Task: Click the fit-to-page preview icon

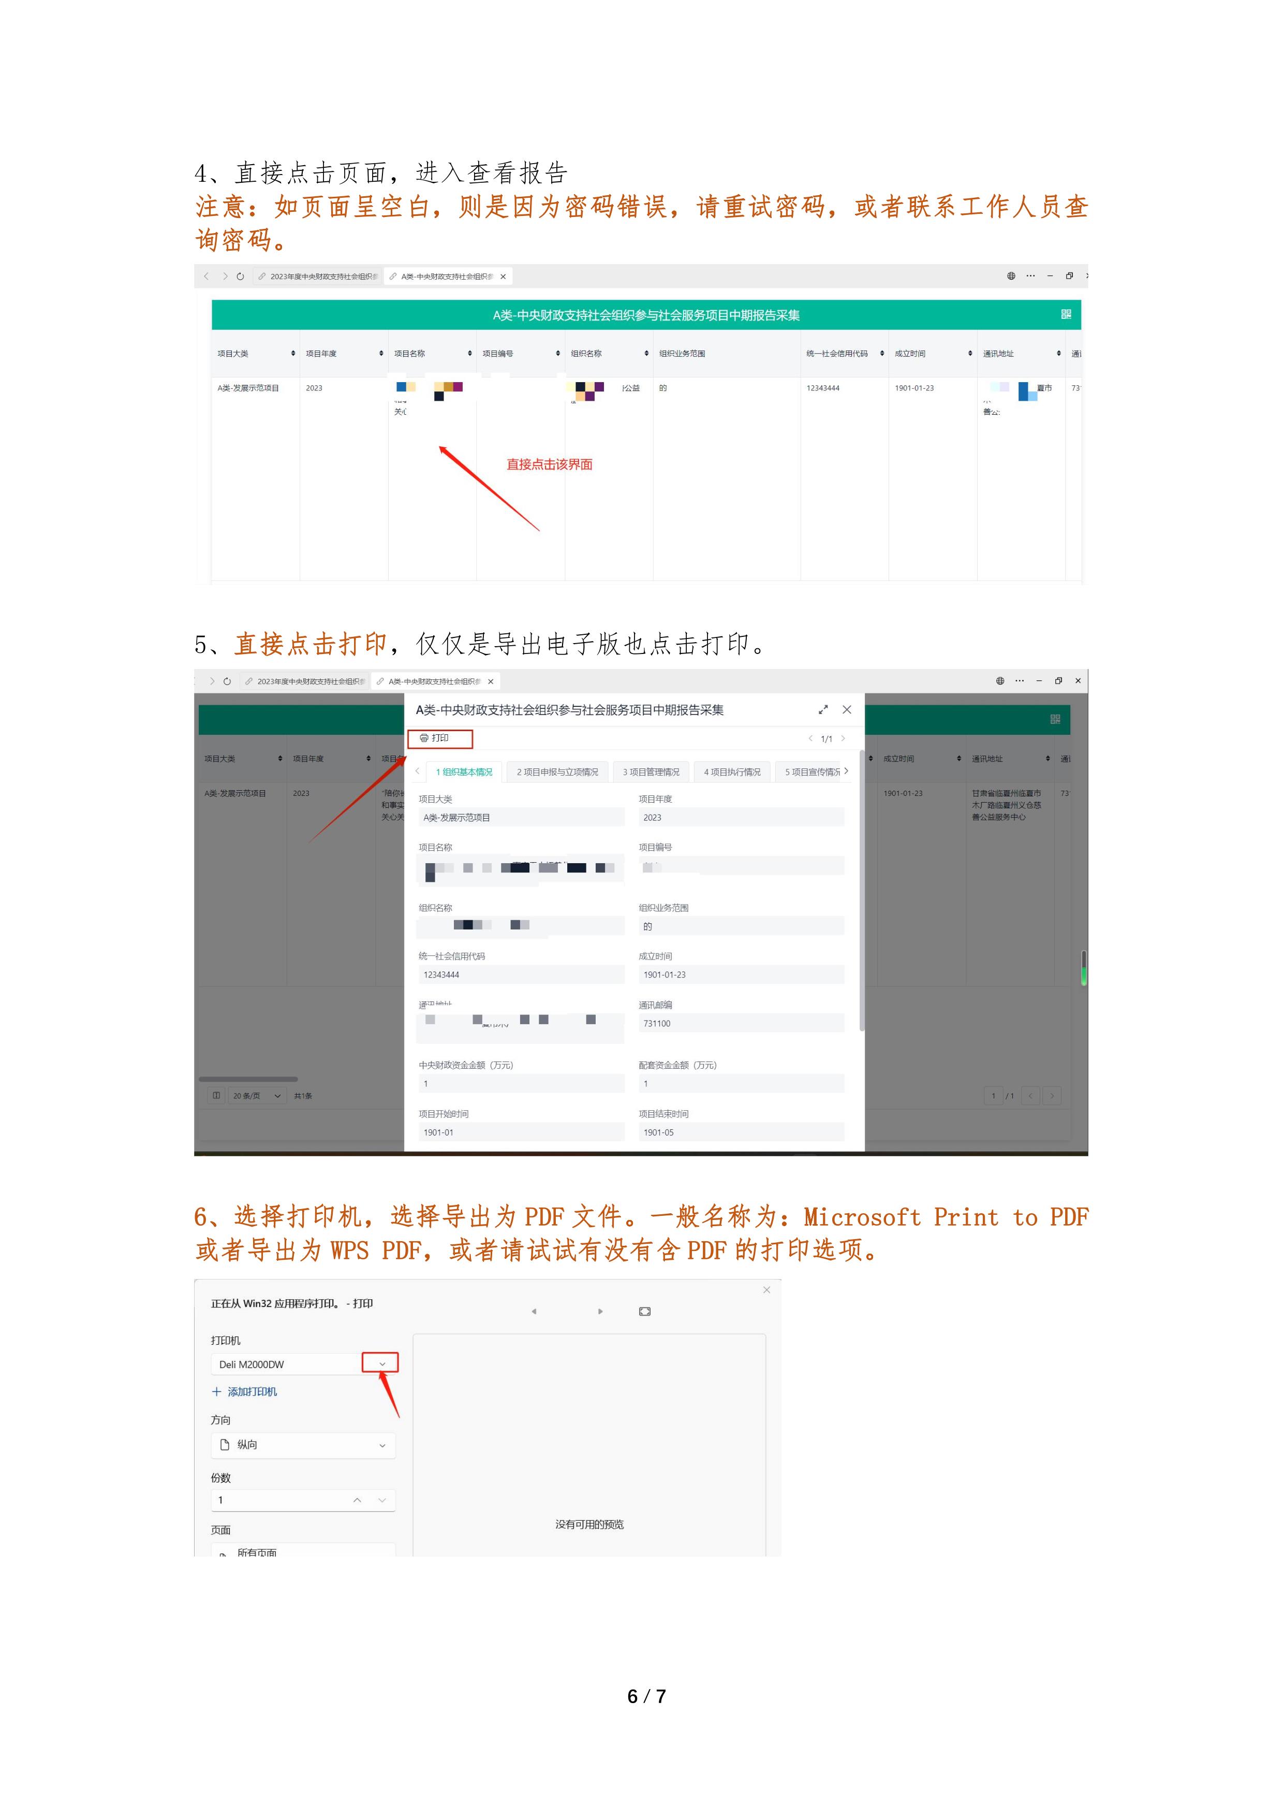Action: 645,1311
